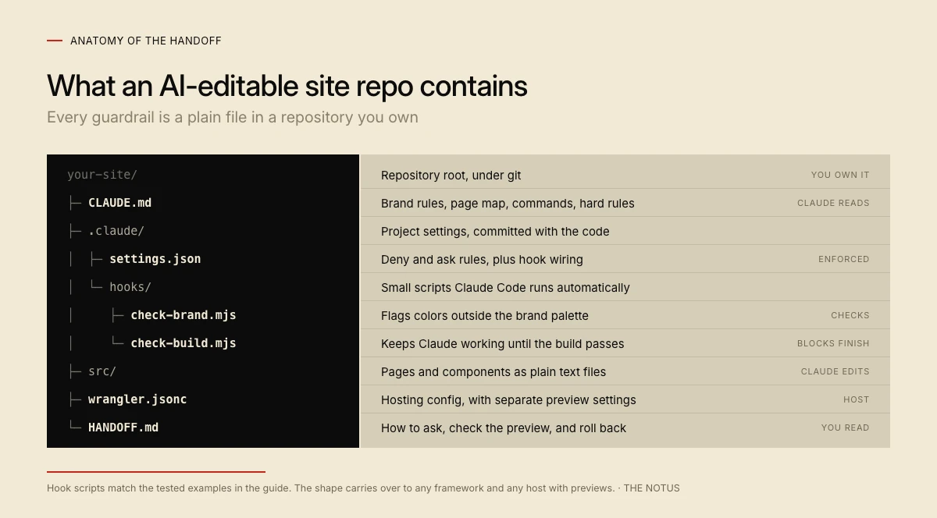Screen dimensions: 937x518
Task: Select check-build.mjs in the tree
Action: tap(183, 343)
